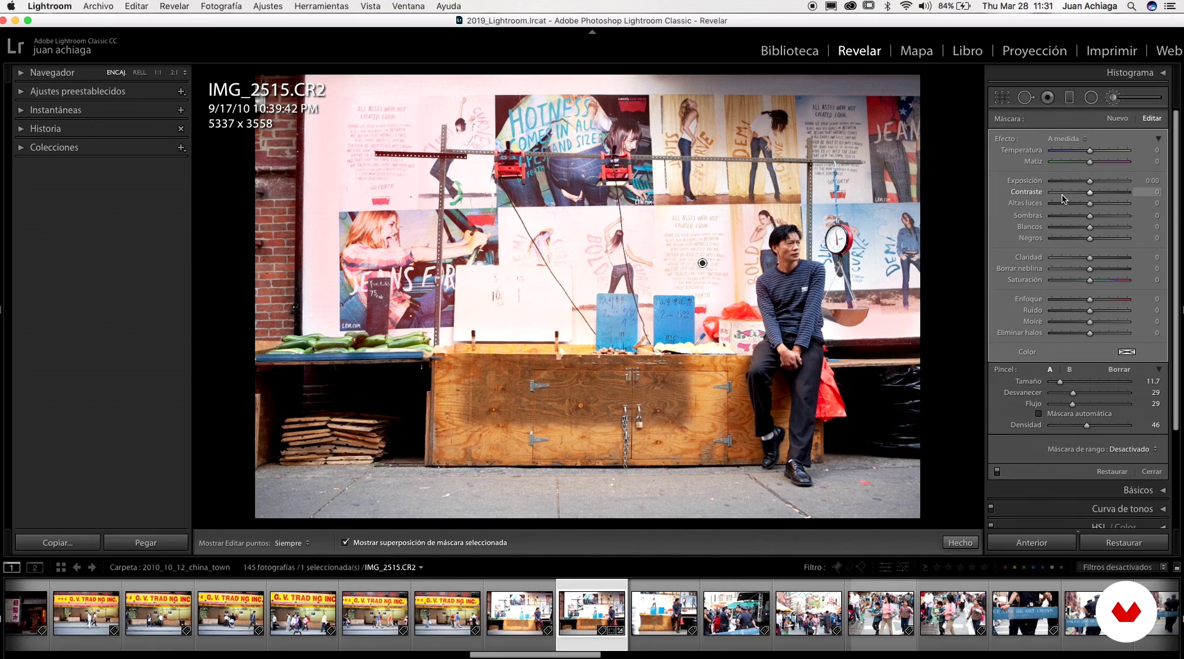The width and height of the screenshot is (1184, 659).
Task: Select the Red Eye Correction tool
Action: [x=1048, y=97]
